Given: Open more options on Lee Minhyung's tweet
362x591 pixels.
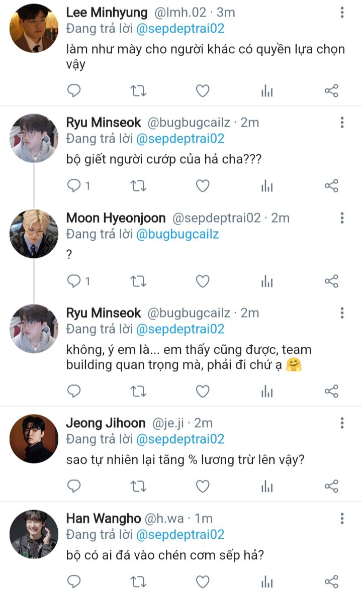Looking at the screenshot, I should point(342,13).
